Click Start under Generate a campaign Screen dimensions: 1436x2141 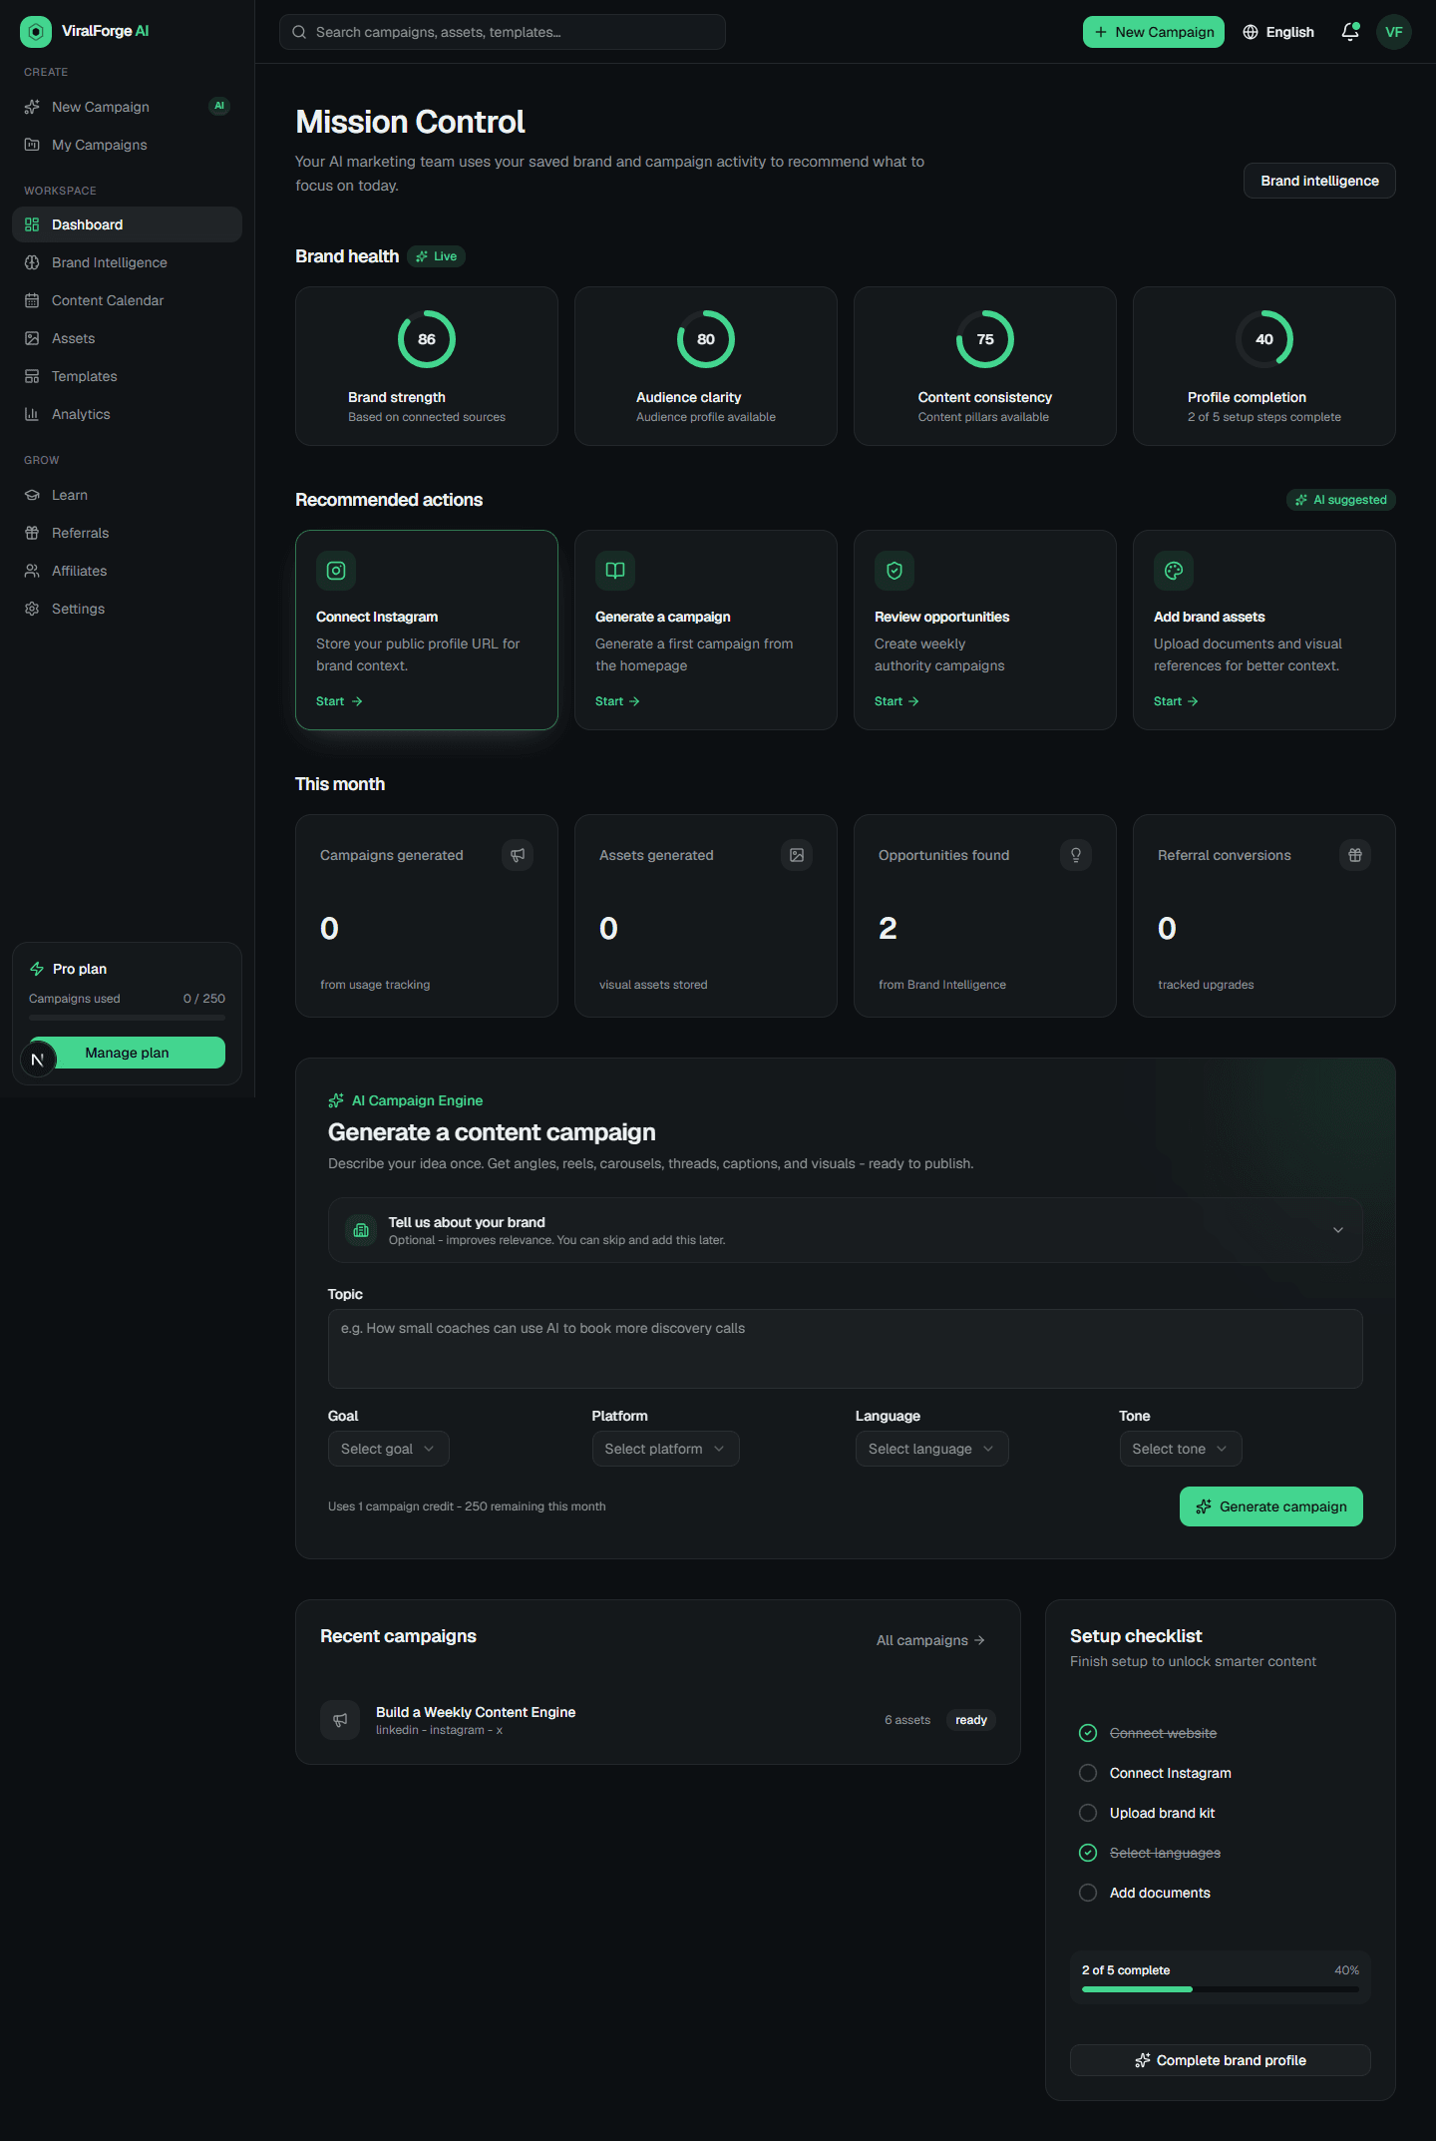(618, 701)
